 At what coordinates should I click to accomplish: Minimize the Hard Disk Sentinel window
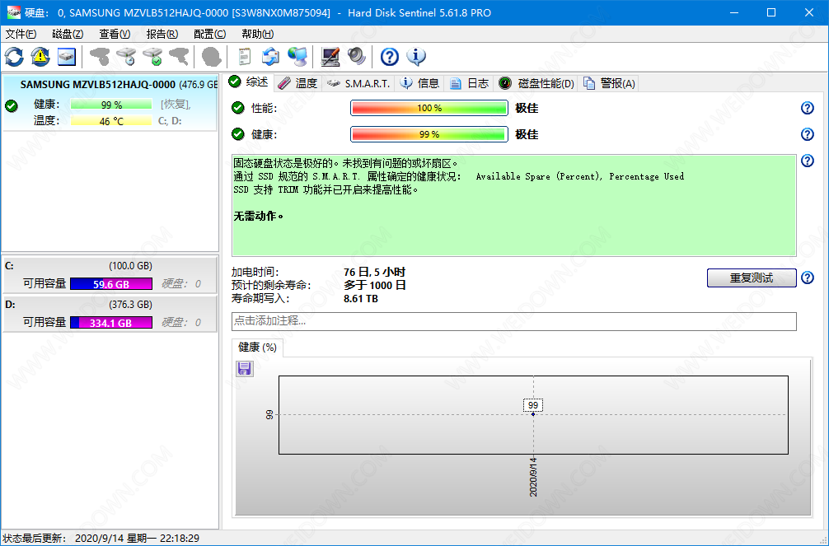pos(734,12)
